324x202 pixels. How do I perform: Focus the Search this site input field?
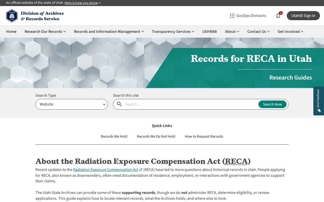(x=190, y=104)
